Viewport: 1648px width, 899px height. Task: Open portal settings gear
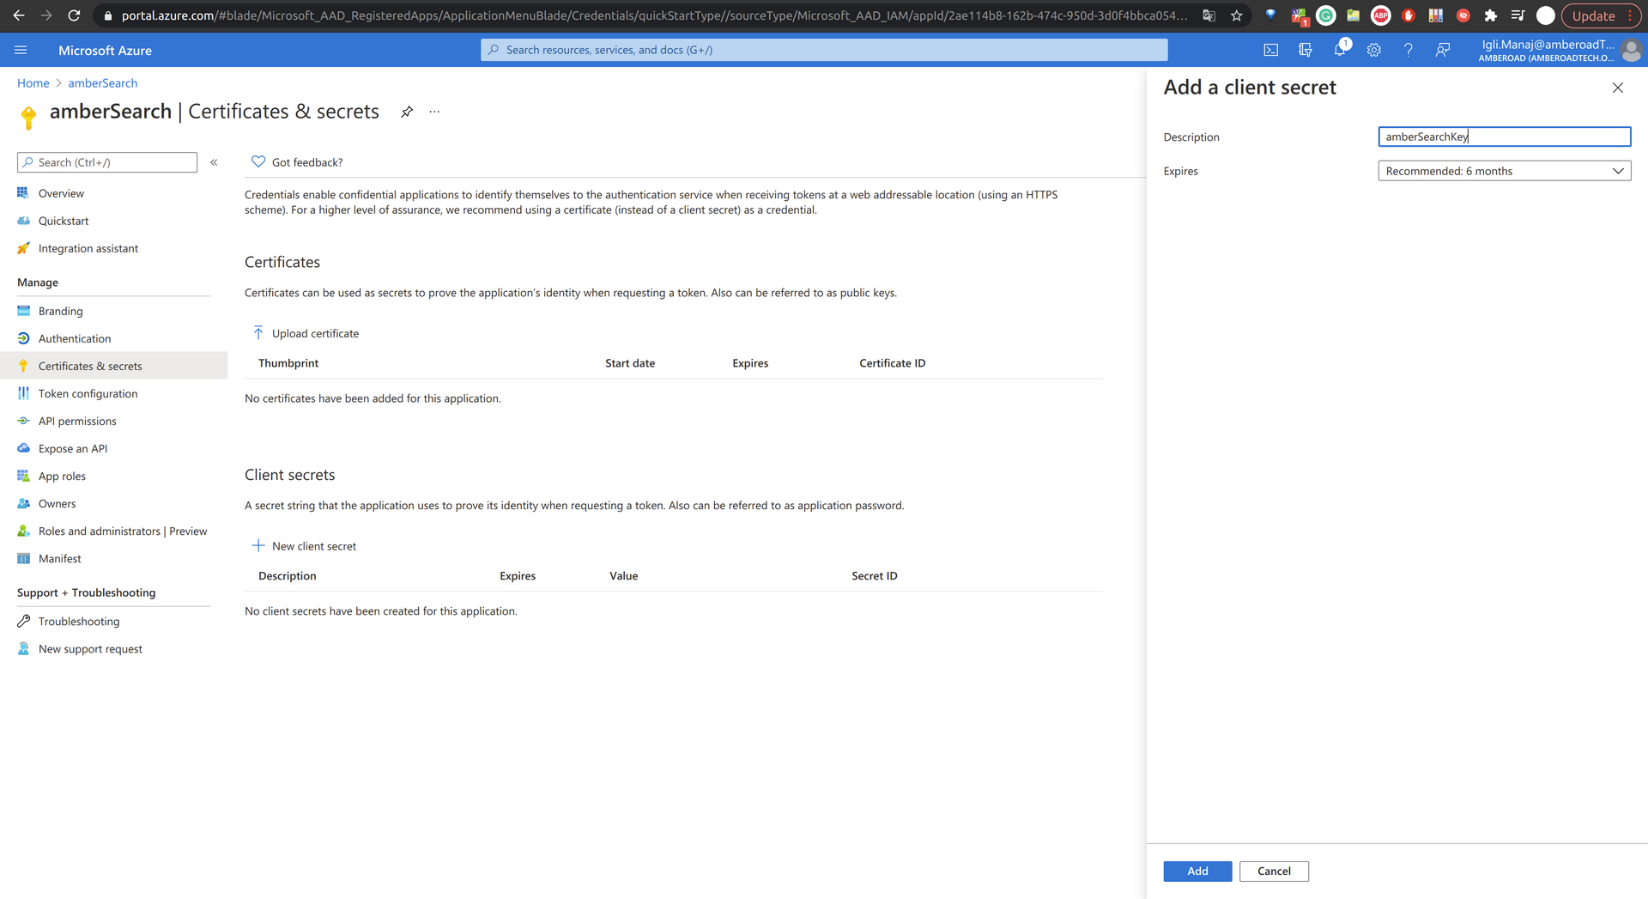click(x=1374, y=50)
